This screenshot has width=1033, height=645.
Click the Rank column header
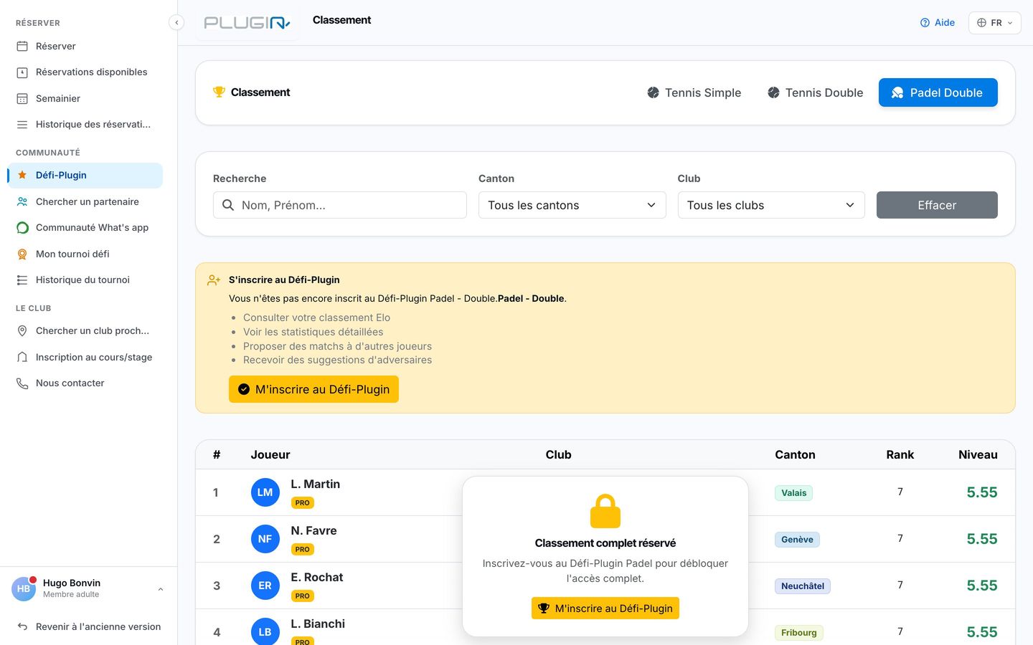pos(900,454)
